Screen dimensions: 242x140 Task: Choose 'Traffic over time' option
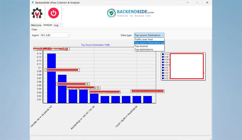pos(149,39)
